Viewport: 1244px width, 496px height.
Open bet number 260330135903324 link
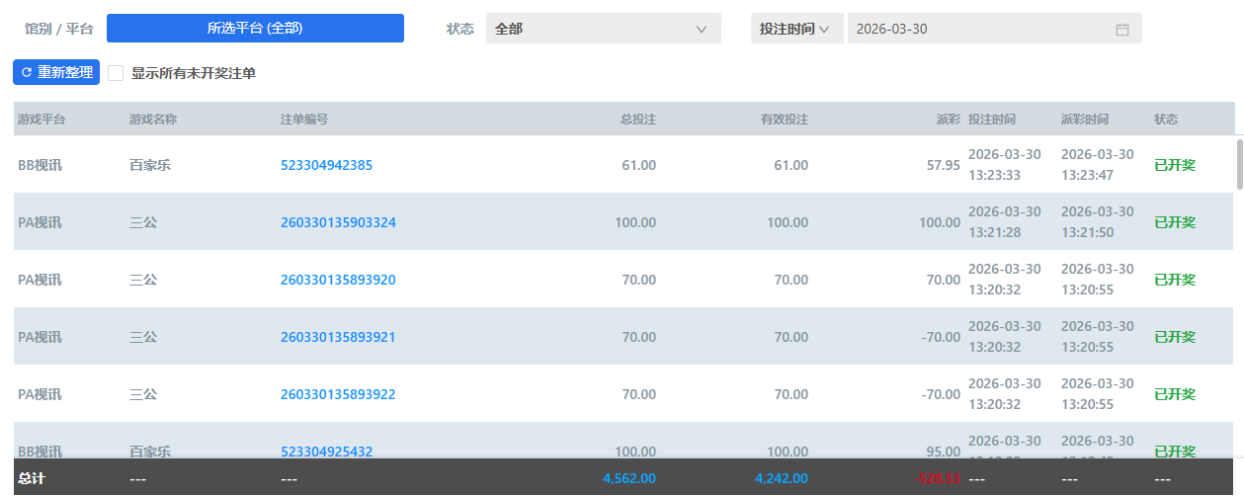[x=338, y=222]
